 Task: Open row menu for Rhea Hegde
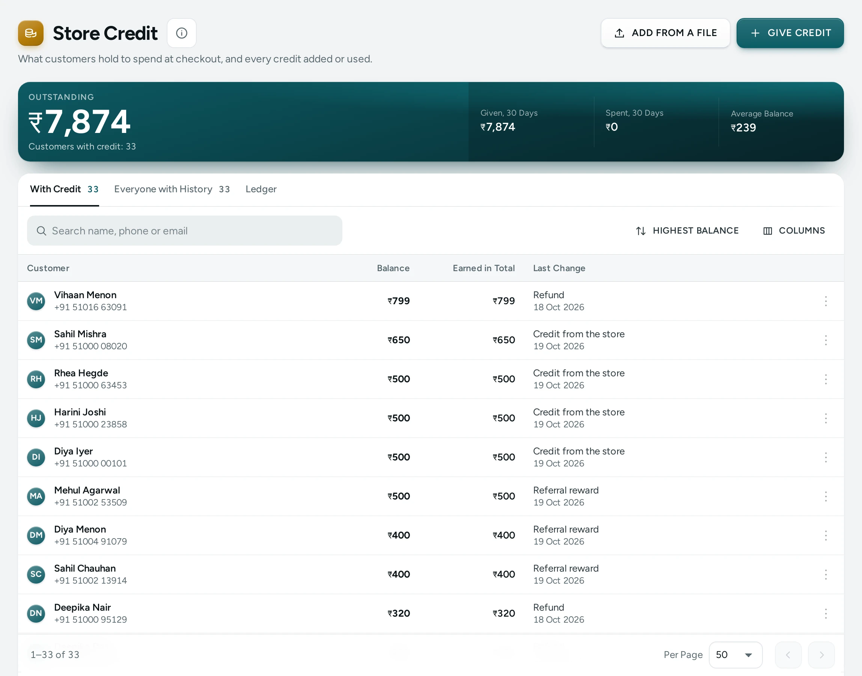826,379
